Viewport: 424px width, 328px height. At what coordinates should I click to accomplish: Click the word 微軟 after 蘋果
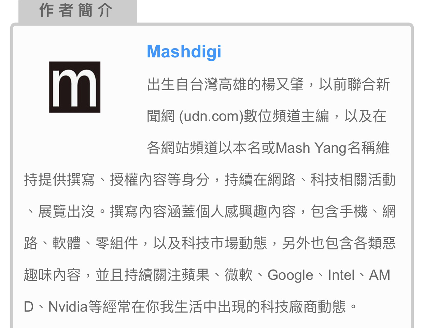point(239,275)
